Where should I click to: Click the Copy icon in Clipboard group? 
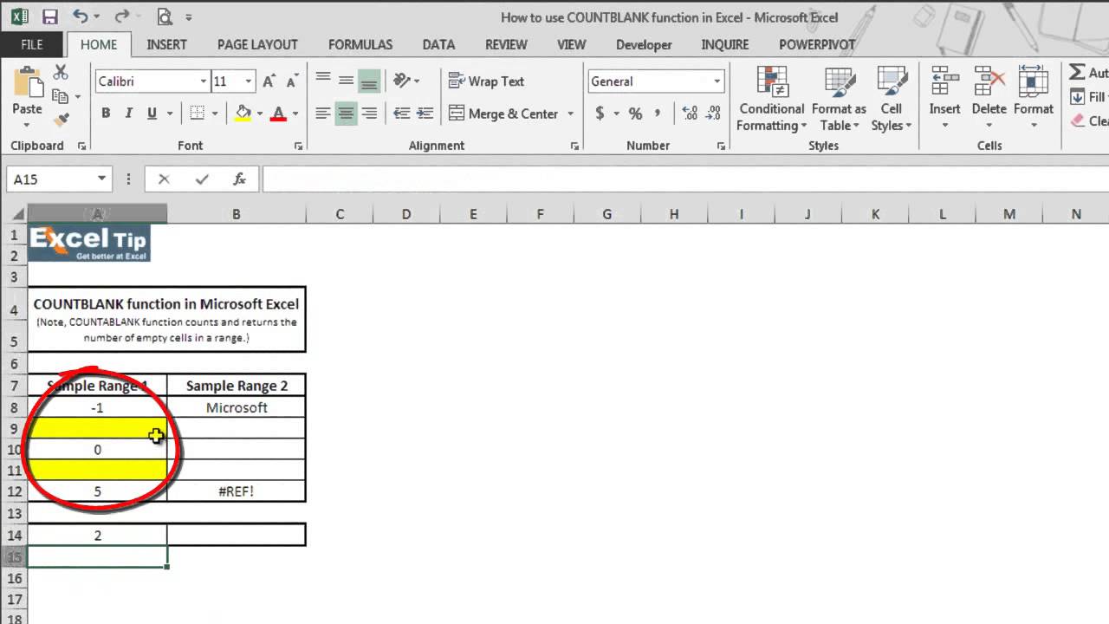[60, 96]
